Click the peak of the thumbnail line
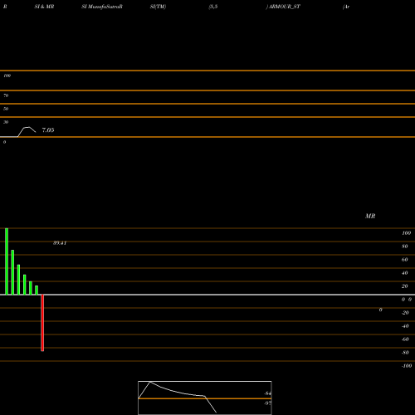This screenshot has height=415, width=415. point(150,382)
